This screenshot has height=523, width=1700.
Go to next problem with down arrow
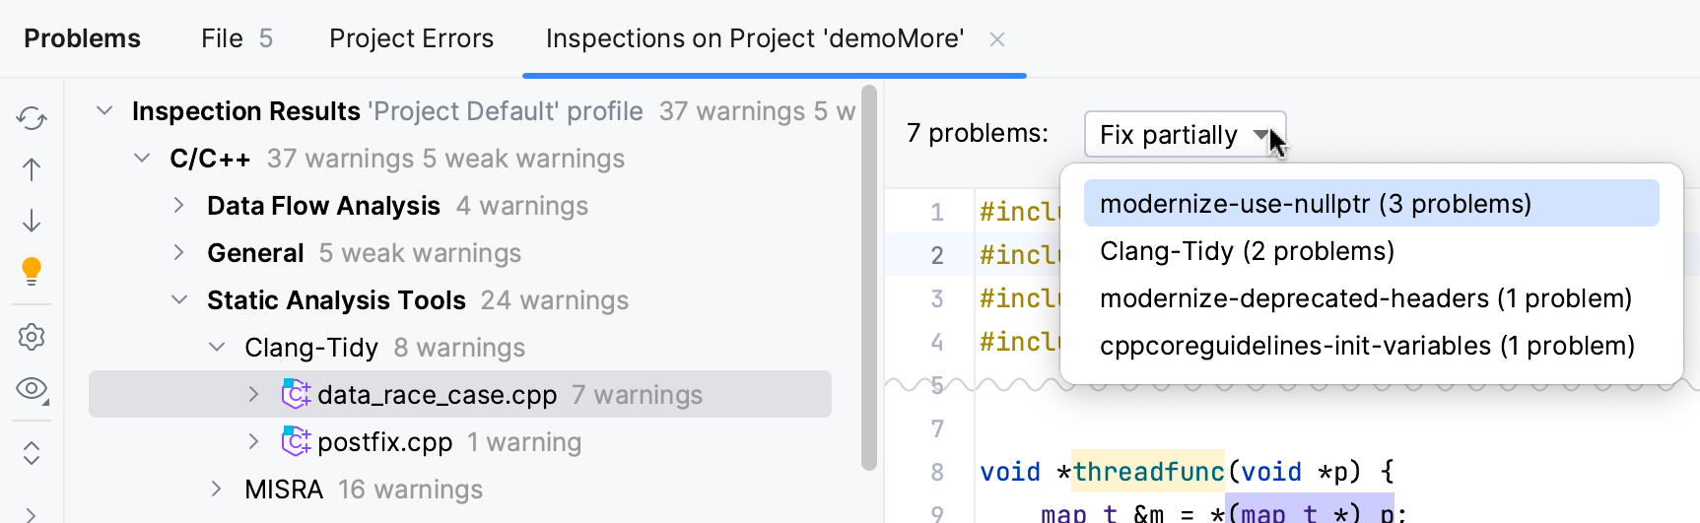click(x=32, y=220)
